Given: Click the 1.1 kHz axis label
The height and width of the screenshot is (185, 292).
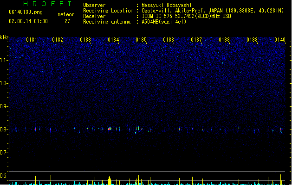Looking at the screenshot, I should tap(4, 60).
